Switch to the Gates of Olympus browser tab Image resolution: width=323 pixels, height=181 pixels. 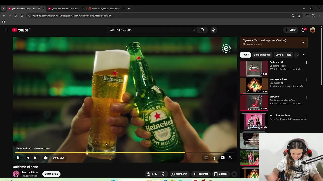[106, 8]
